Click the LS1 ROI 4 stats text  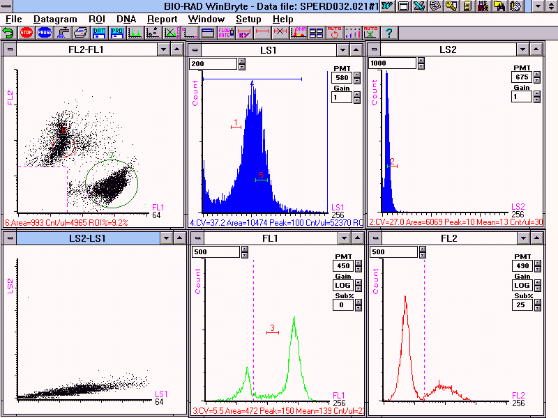tap(276, 223)
